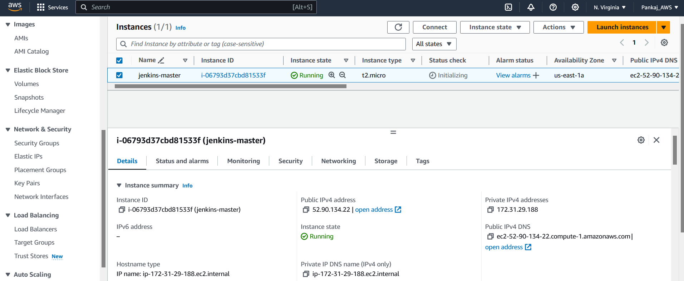Viewport: 684px width, 281px height.
Task: Edit the Name column pencil icon
Action: click(x=161, y=60)
